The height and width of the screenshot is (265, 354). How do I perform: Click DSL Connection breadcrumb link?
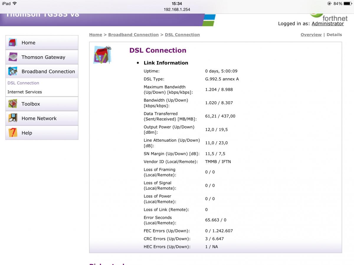coord(182,34)
